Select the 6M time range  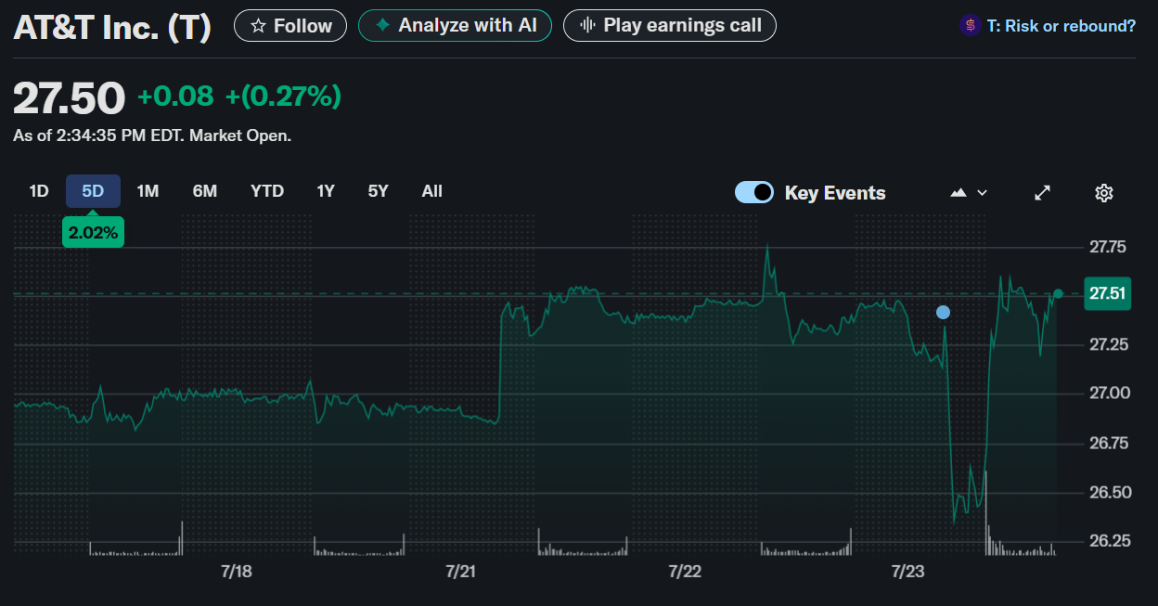[205, 191]
